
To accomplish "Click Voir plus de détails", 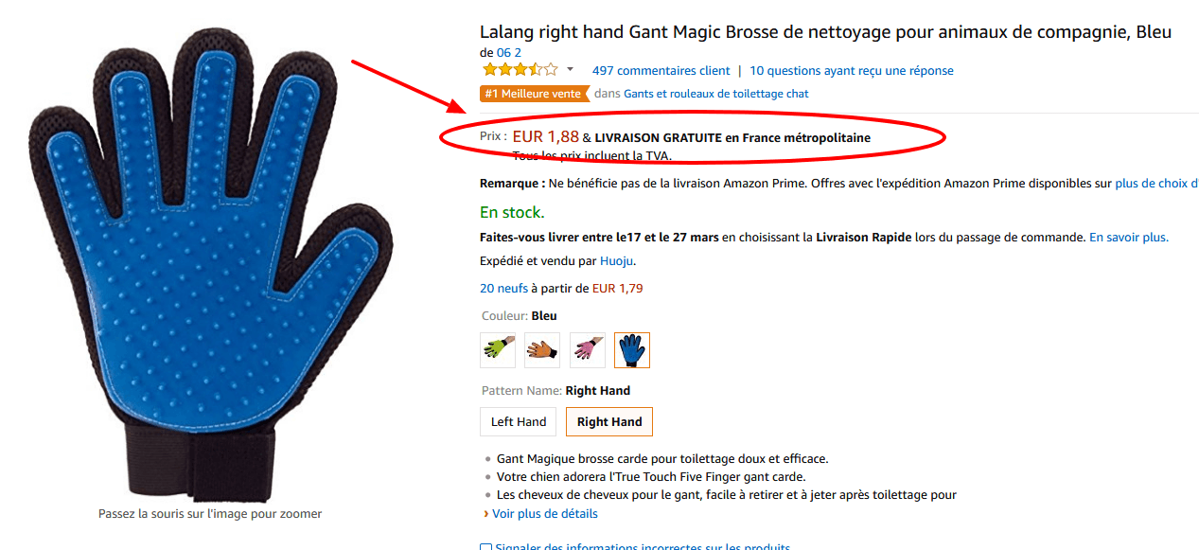I will (543, 513).
